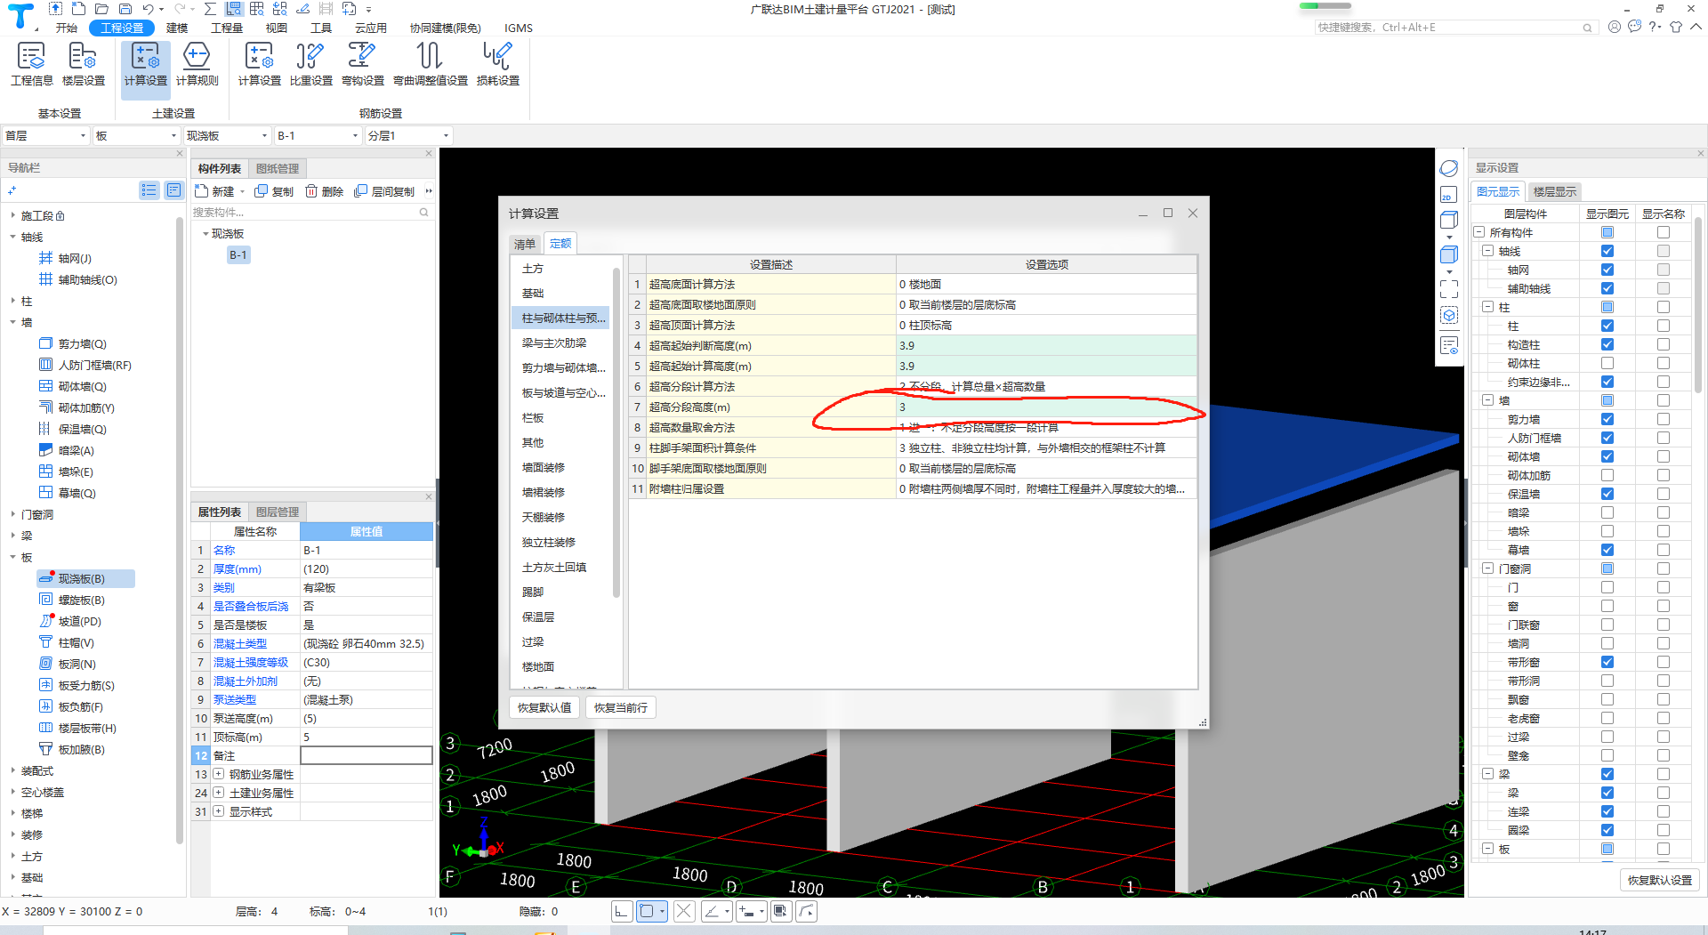Image resolution: width=1708 pixels, height=935 pixels.
Task: Collapse 墙 group in navigation tree
Action: pos(12,322)
